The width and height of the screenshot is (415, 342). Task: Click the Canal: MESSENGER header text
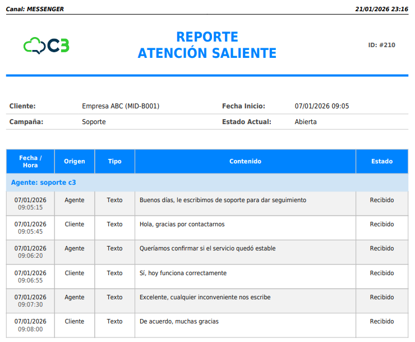click(35, 9)
